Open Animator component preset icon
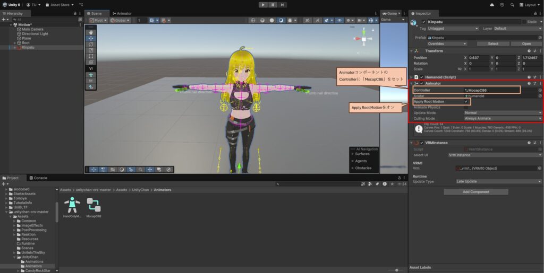Image resolution: width=544 pixels, height=273 pixels. pos(534,83)
